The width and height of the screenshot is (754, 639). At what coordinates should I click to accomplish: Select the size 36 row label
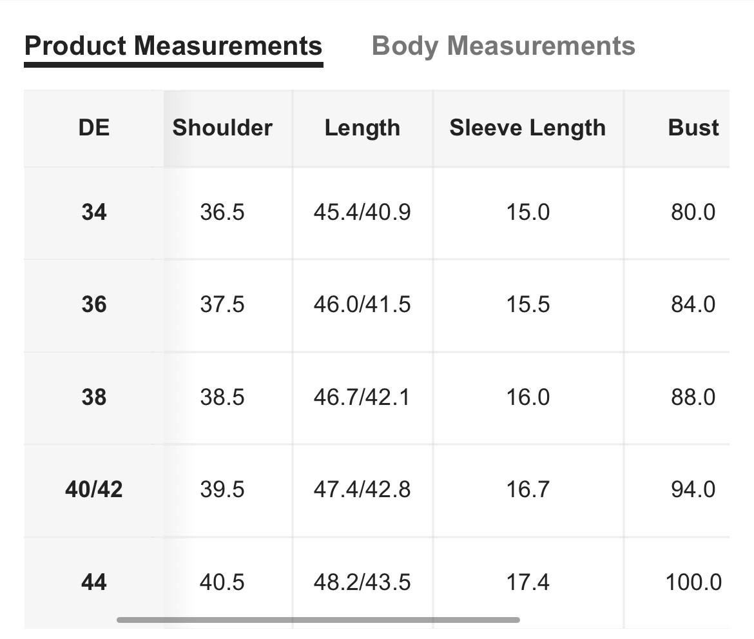click(94, 304)
